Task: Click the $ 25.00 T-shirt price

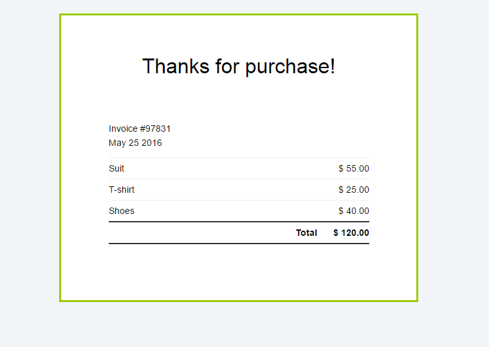Action: [354, 190]
